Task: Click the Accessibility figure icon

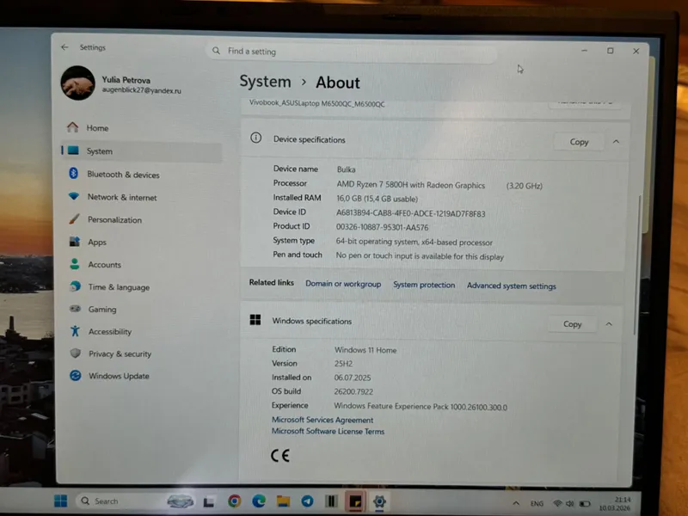Action: pyautogui.click(x=75, y=331)
